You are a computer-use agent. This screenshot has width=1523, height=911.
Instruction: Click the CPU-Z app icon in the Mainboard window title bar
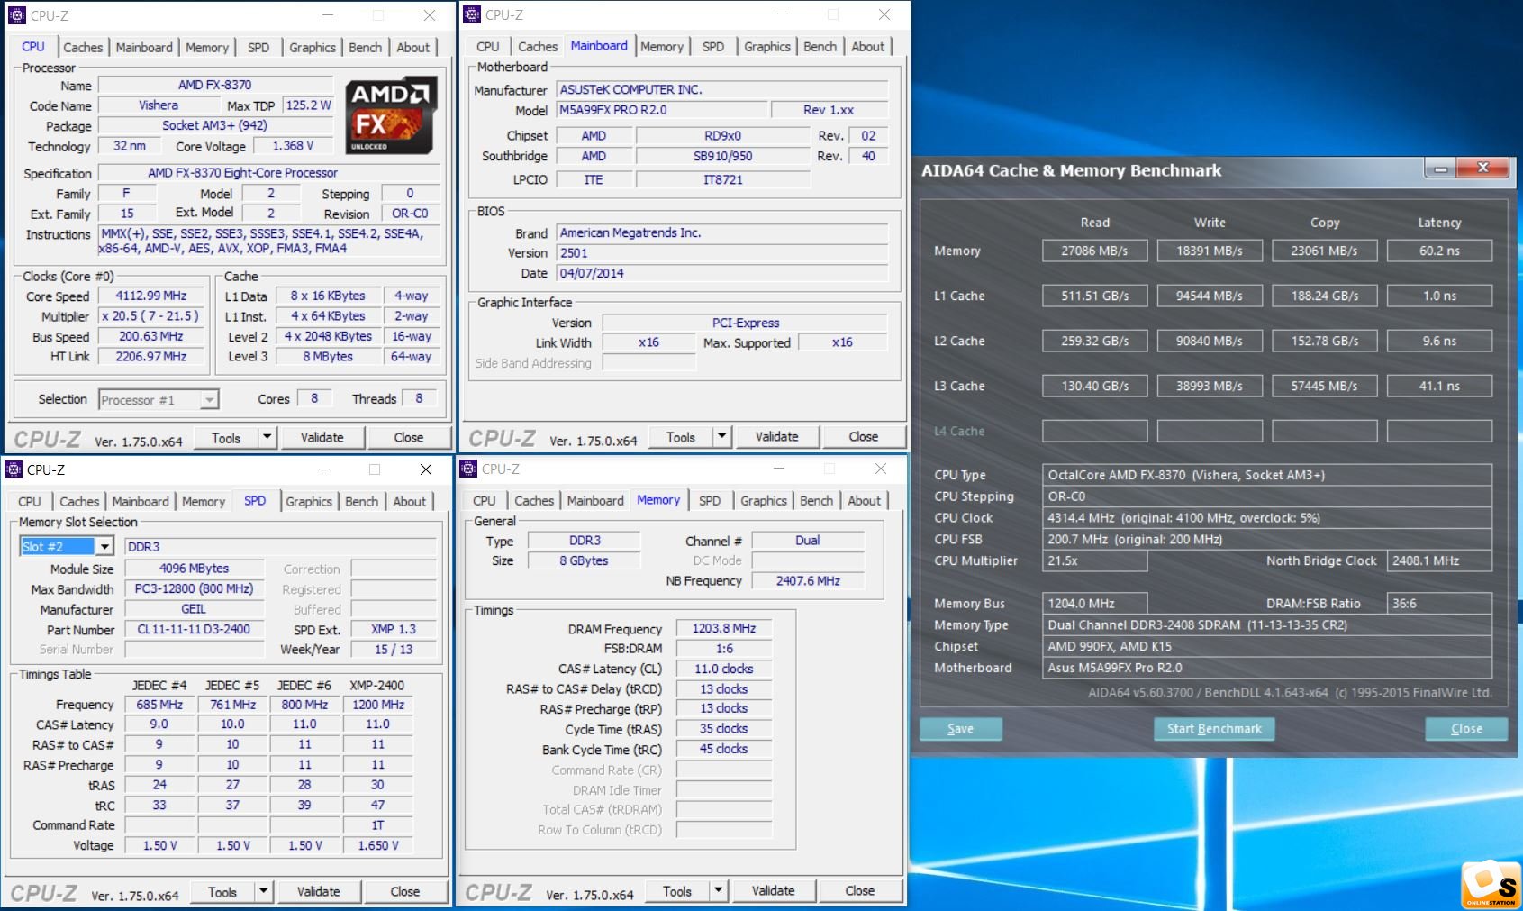tap(472, 14)
